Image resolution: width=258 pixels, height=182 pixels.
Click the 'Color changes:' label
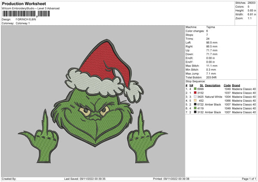coord(195,31)
